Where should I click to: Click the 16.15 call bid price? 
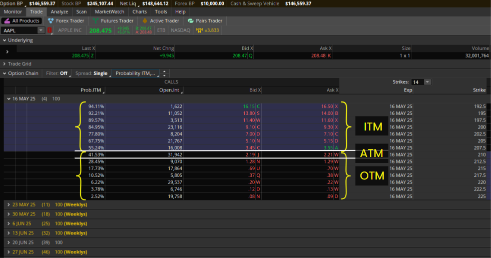(x=249, y=106)
